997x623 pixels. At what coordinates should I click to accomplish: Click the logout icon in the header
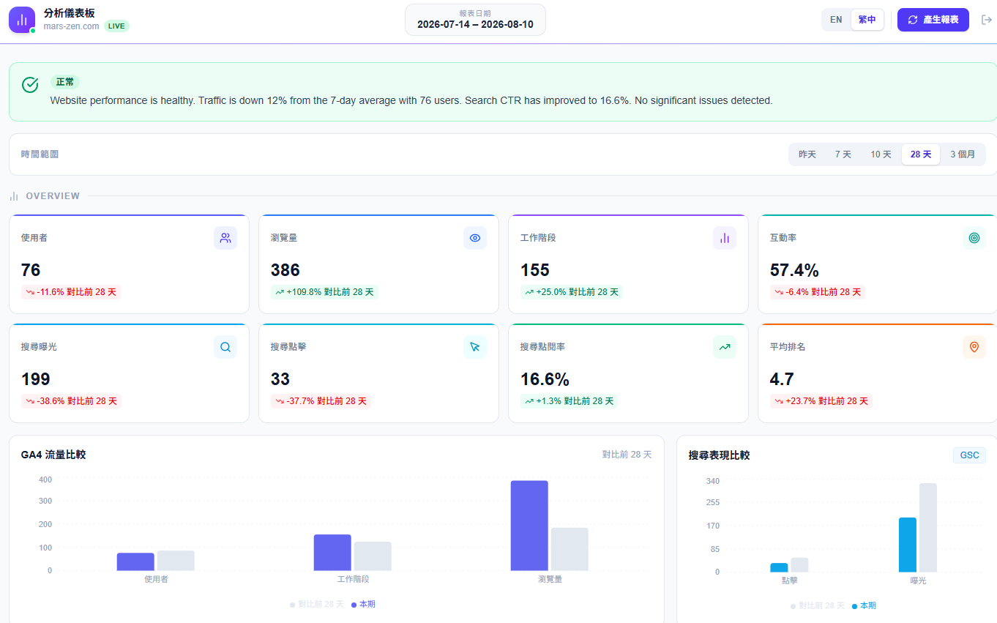[986, 20]
